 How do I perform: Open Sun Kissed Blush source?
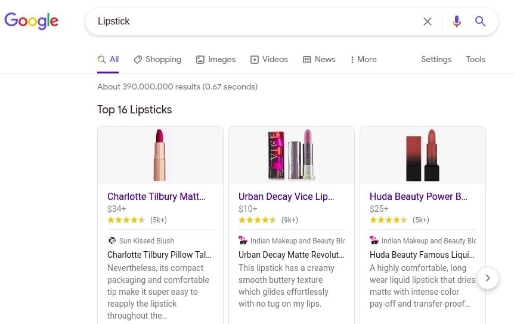(147, 240)
